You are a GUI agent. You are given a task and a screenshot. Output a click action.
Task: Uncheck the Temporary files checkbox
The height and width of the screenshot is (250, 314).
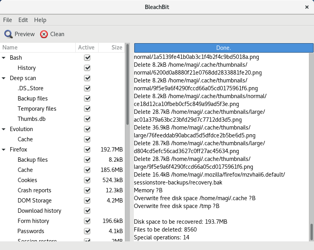87,109
